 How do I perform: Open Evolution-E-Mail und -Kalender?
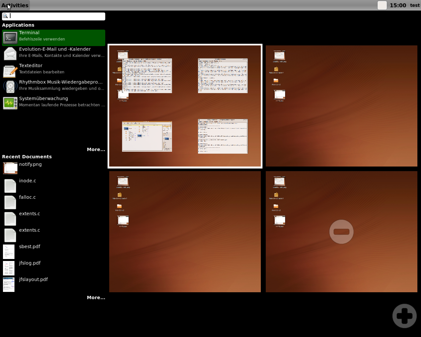point(54,54)
